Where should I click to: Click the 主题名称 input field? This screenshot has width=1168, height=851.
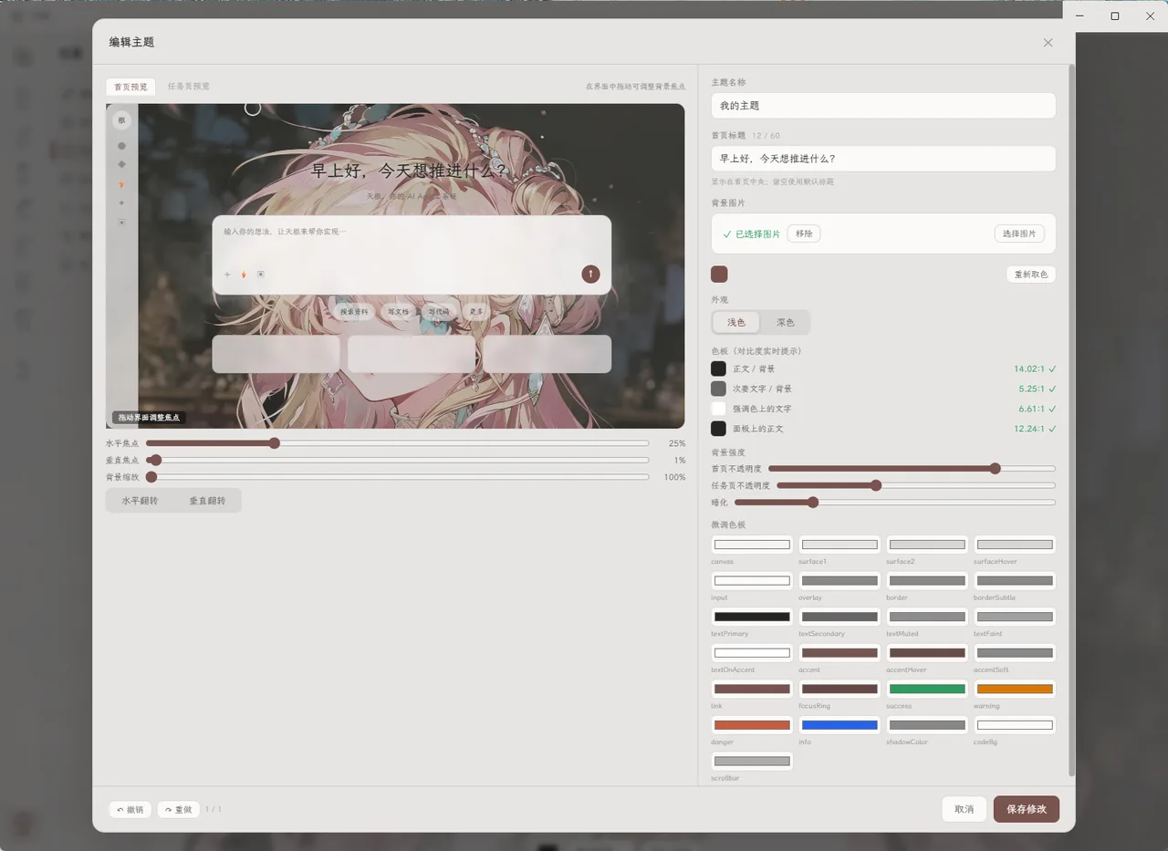pos(883,106)
